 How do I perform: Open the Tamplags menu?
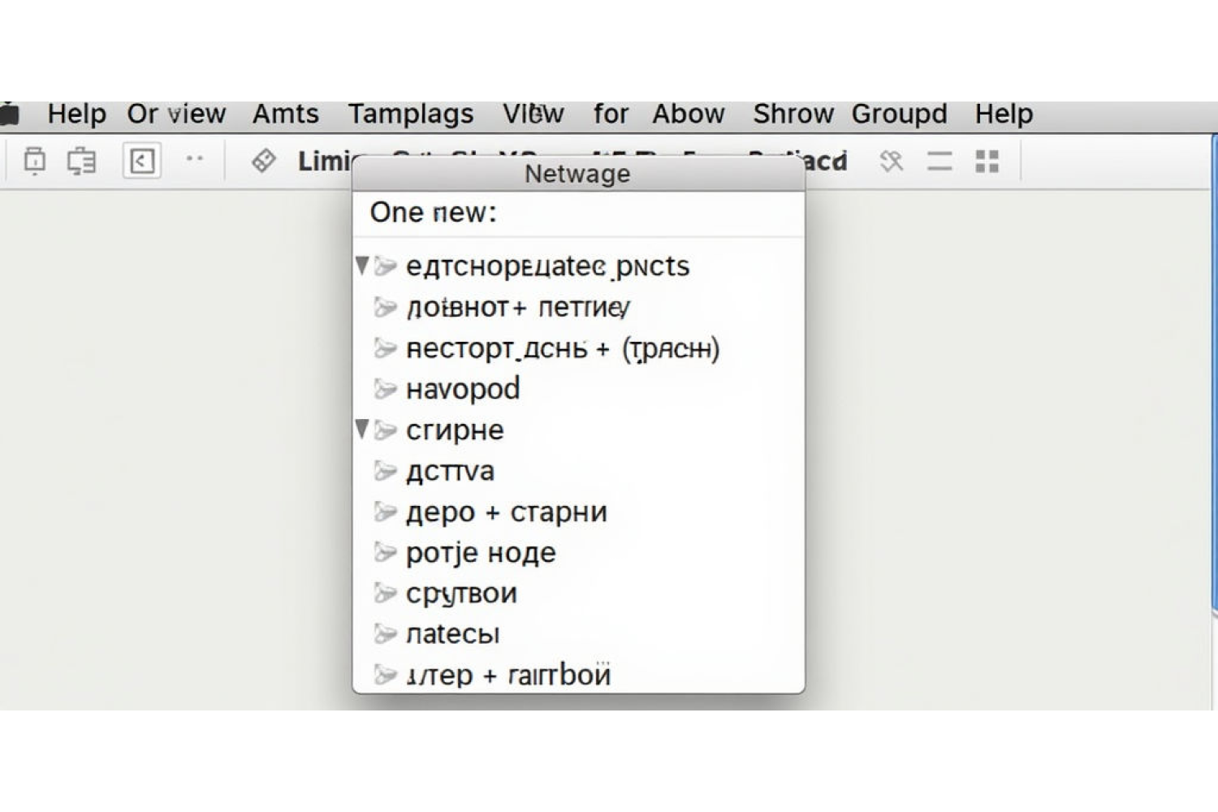tap(410, 114)
